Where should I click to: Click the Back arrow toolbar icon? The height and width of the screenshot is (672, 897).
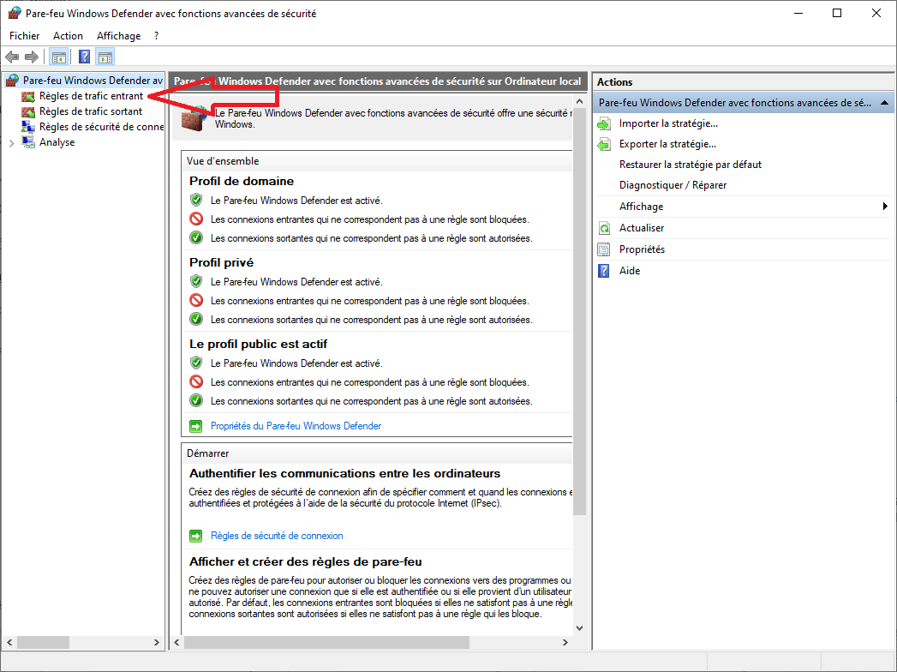[12, 57]
